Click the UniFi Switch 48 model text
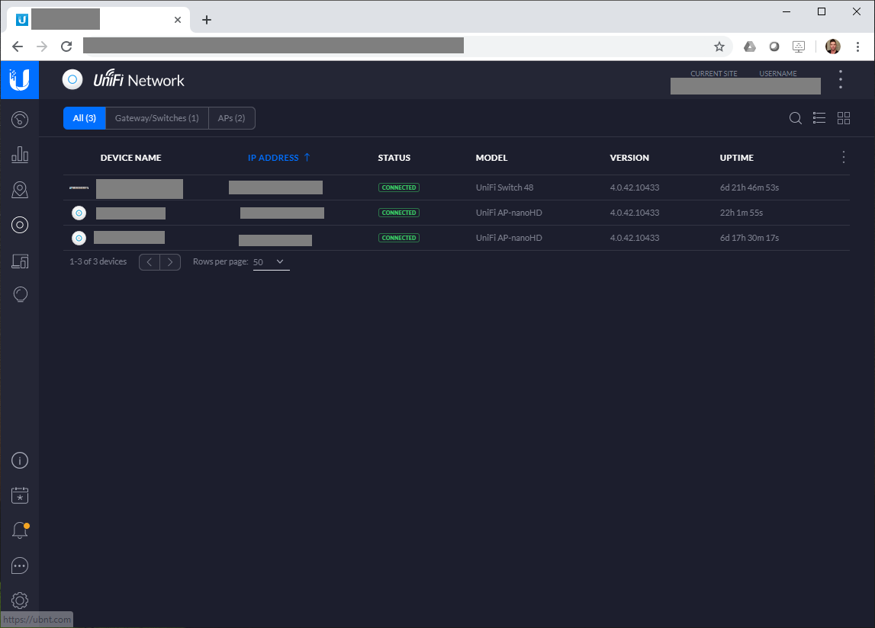This screenshot has height=628, width=875. pyautogui.click(x=504, y=187)
